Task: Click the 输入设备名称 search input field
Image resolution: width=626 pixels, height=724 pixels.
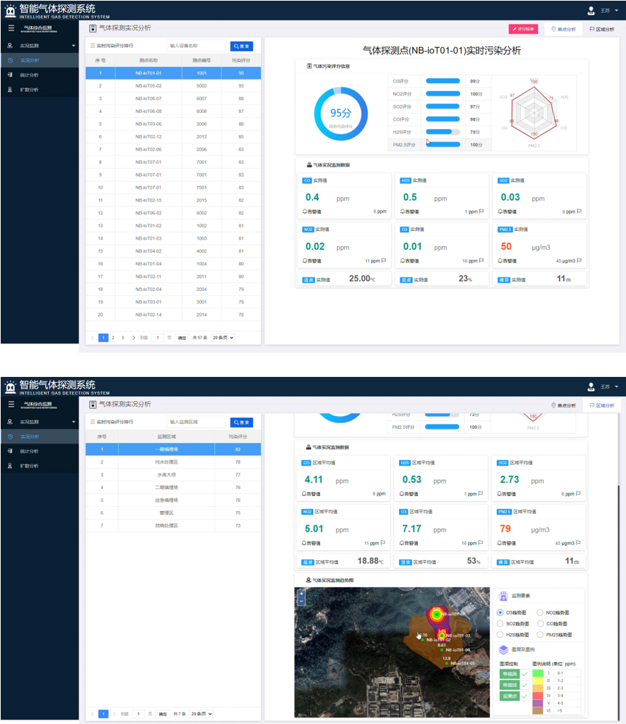Action: click(196, 45)
